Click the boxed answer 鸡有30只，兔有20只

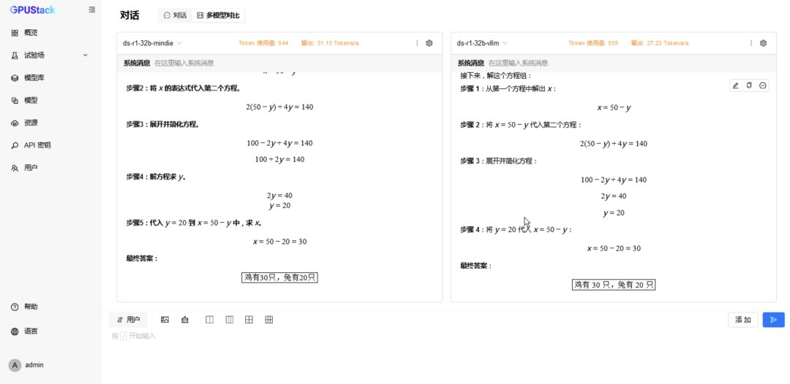point(279,277)
